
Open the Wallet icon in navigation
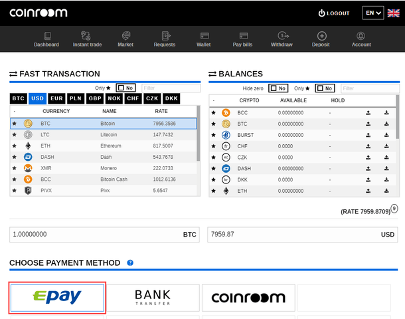204,36
